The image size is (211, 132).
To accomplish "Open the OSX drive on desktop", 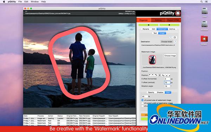I will [204, 12].
